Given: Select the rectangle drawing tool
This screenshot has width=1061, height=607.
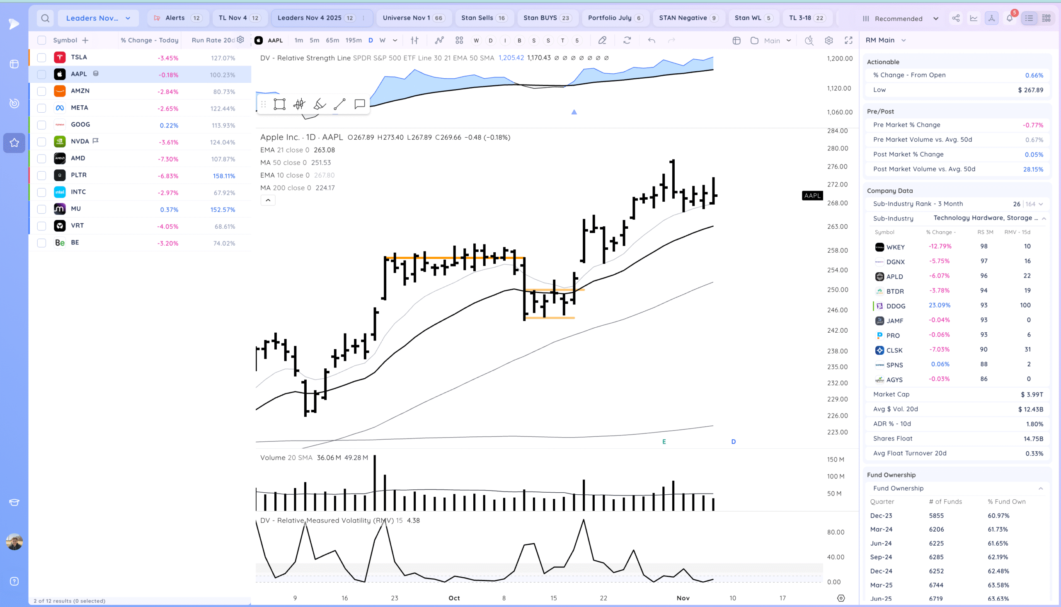Looking at the screenshot, I should pyautogui.click(x=279, y=104).
